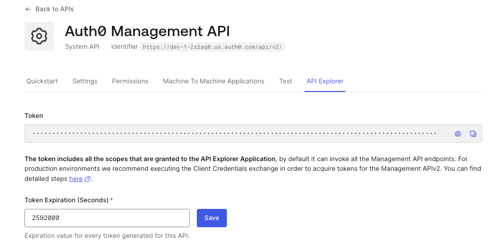The width and height of the screenshot is (500, 246).
Task: Click the Auth0 Management API heading
Action: click(148, 31)
